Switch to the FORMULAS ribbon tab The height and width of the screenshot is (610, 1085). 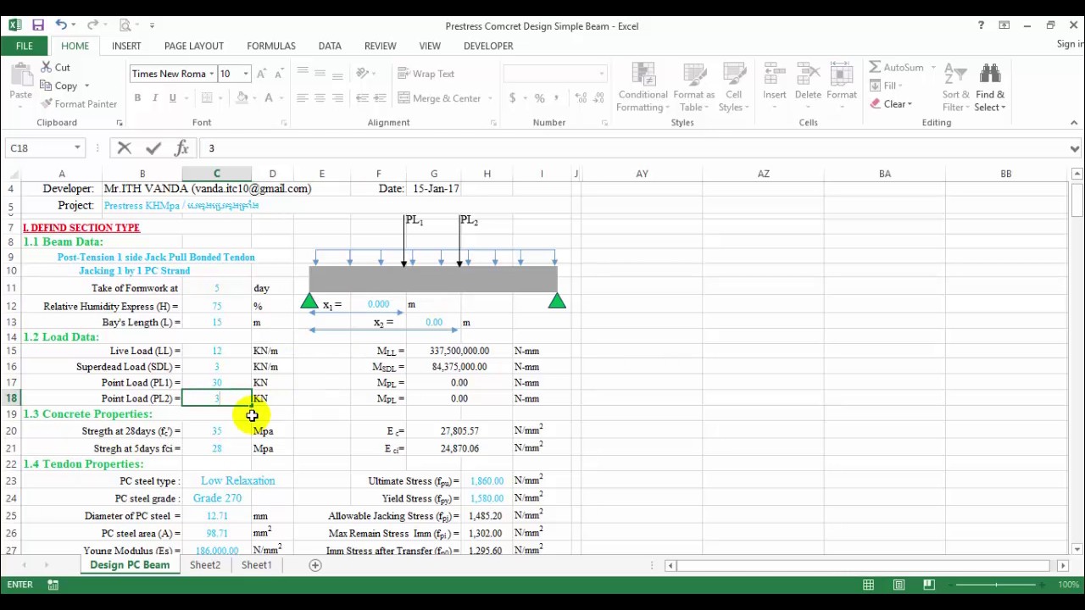tap(271, 46)
